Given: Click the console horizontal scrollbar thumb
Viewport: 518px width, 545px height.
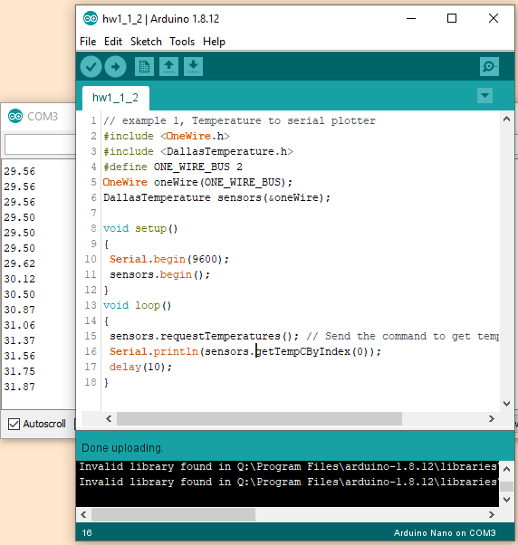Looking at the screenshot, I should (174, 515).
